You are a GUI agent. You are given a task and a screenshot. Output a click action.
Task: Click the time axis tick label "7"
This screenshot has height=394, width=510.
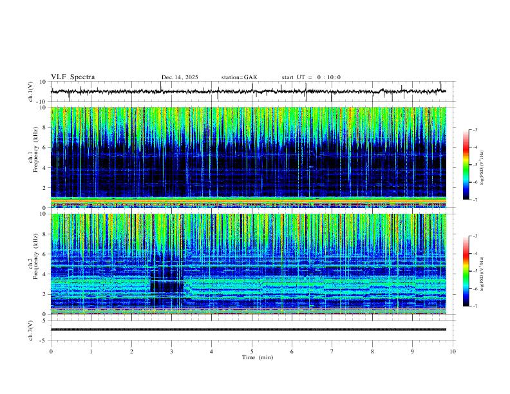tap(332, 352)
